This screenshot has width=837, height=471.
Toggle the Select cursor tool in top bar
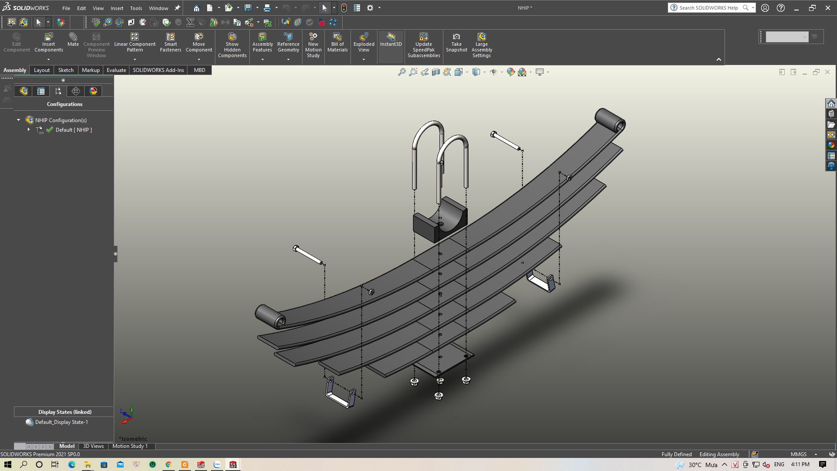(x=324, y=8)
